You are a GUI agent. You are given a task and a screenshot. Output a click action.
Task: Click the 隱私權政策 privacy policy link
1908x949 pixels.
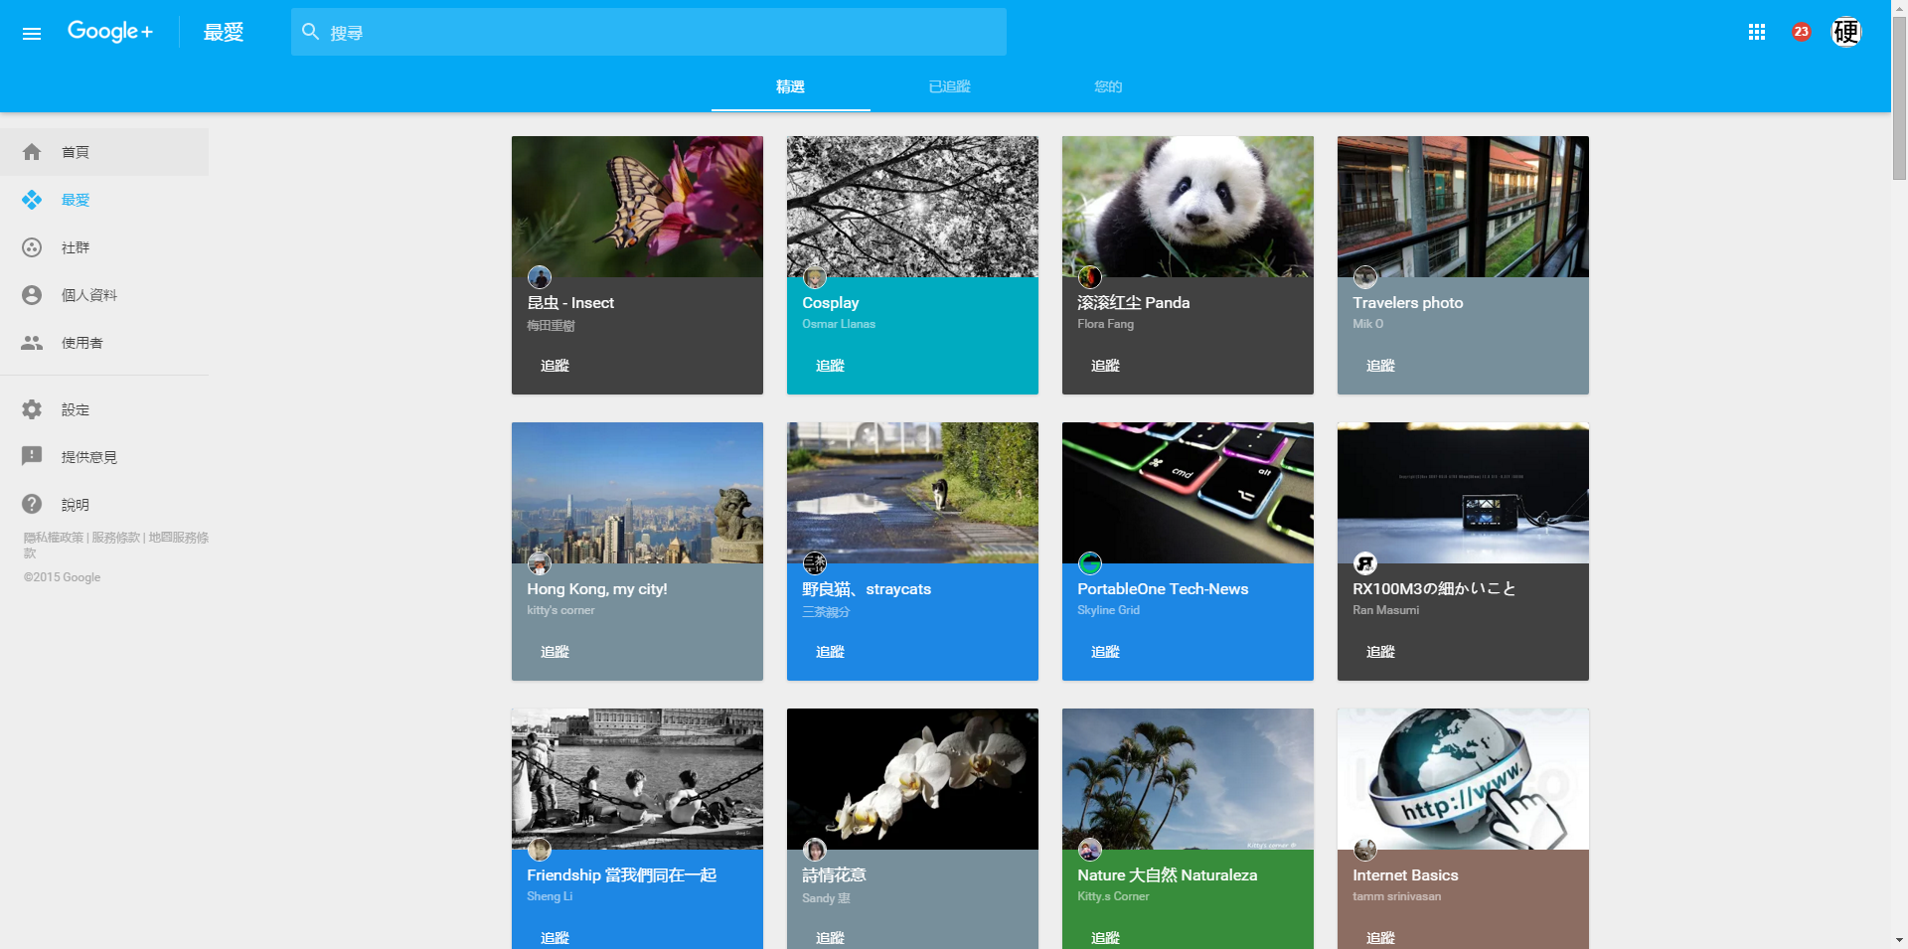[x=54, y=538]
